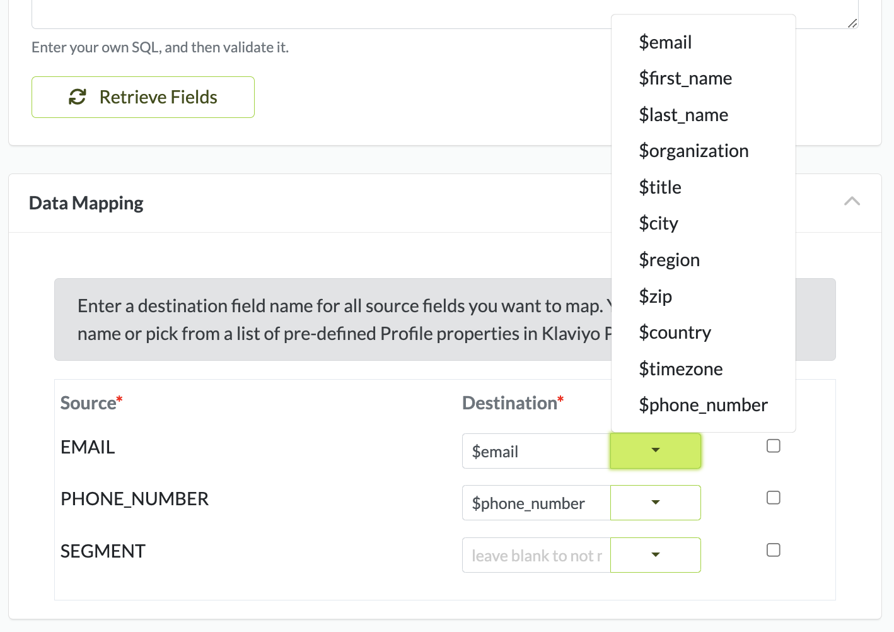Select $phone_number in the dropdown menu
The height and width of the screenshot is (632, 894).
point(703,405)
